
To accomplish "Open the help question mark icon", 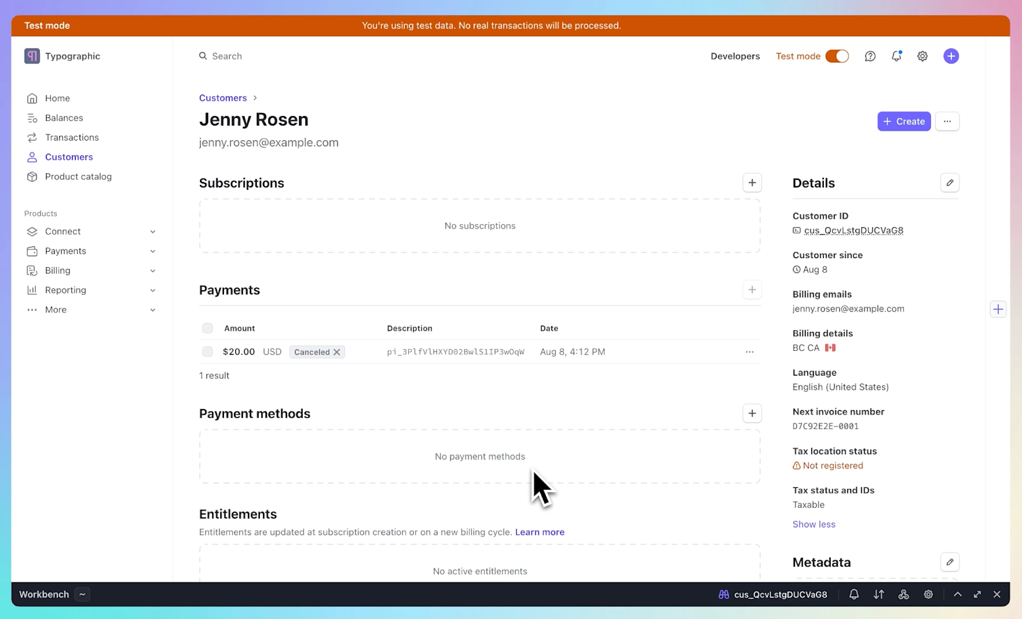I will click(870, 56).
